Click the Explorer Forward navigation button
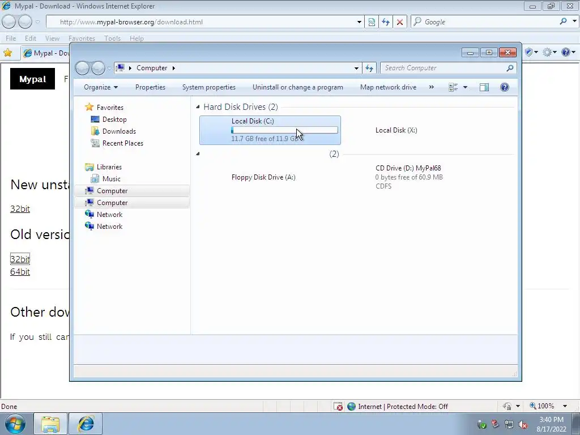 [98, 68]
